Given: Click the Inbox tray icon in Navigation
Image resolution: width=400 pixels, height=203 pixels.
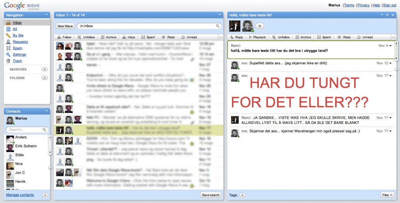Looking at the screenshot, I should [8, 23].
